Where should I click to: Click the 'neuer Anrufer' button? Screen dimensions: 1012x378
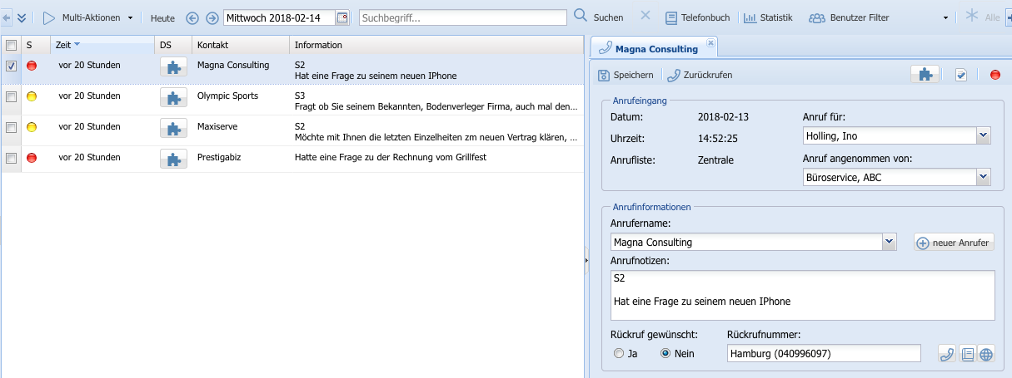coord(954,243)
